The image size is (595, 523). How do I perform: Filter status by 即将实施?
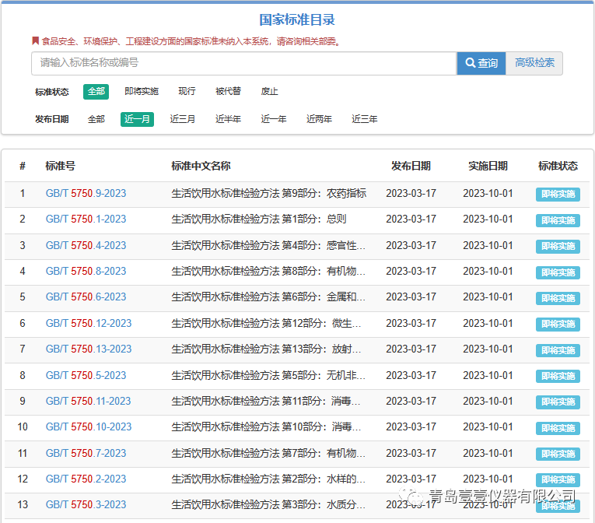click(x=142, y=92)
